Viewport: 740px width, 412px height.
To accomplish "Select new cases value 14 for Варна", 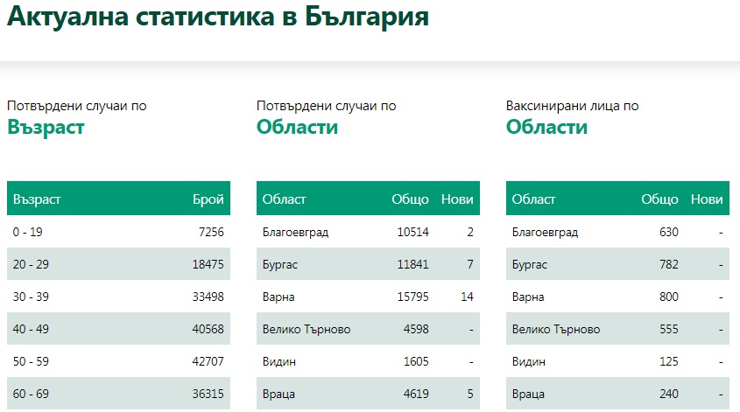I will tap(468, 297).
